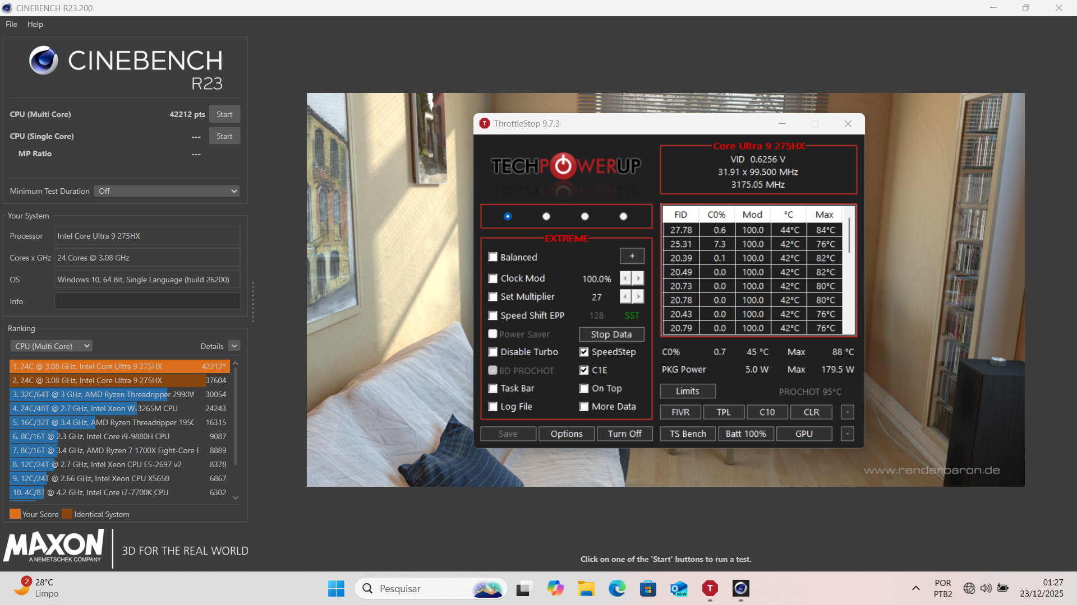Open Cinebench from the taskbar icon
Screen dimensions: 1077x605
coord(740,588)
